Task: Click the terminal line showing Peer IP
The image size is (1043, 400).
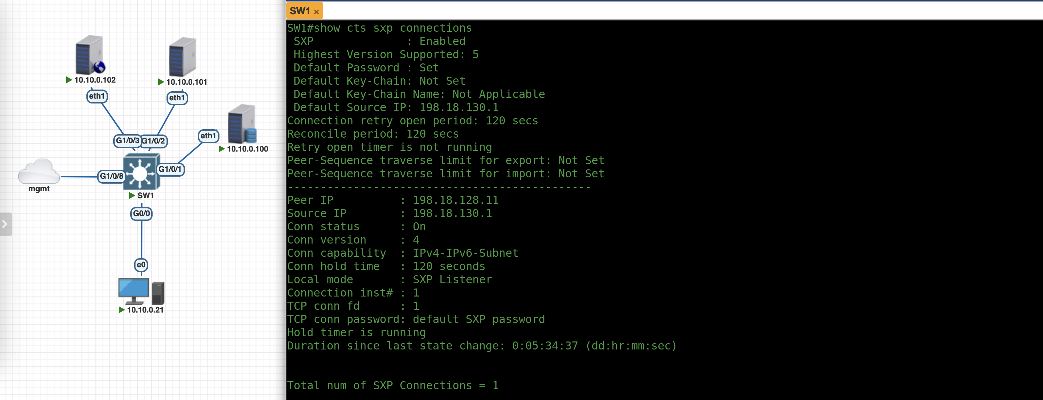Action: tap(392, 200)
